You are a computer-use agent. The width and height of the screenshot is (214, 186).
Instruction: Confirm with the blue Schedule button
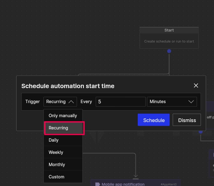click(x=154, y=120)
